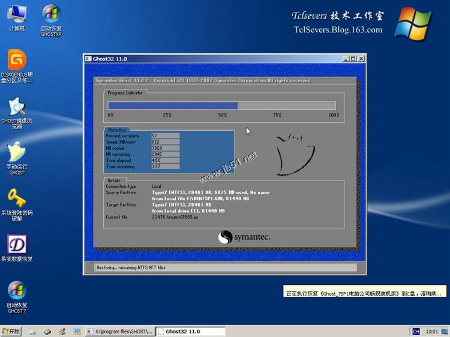Screen dimensions: 450x337
Task: Select the 自动恢复 GHOST7 desktop icon
Action: click(17, 297)
